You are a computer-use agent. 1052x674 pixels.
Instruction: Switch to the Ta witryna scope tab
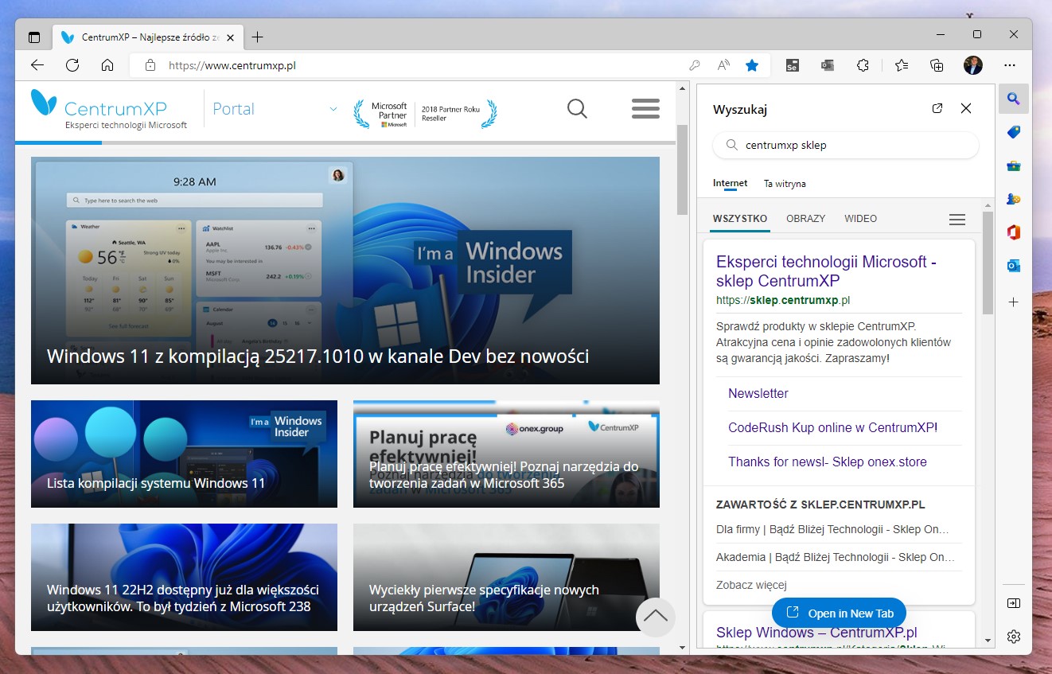point(785,183)
